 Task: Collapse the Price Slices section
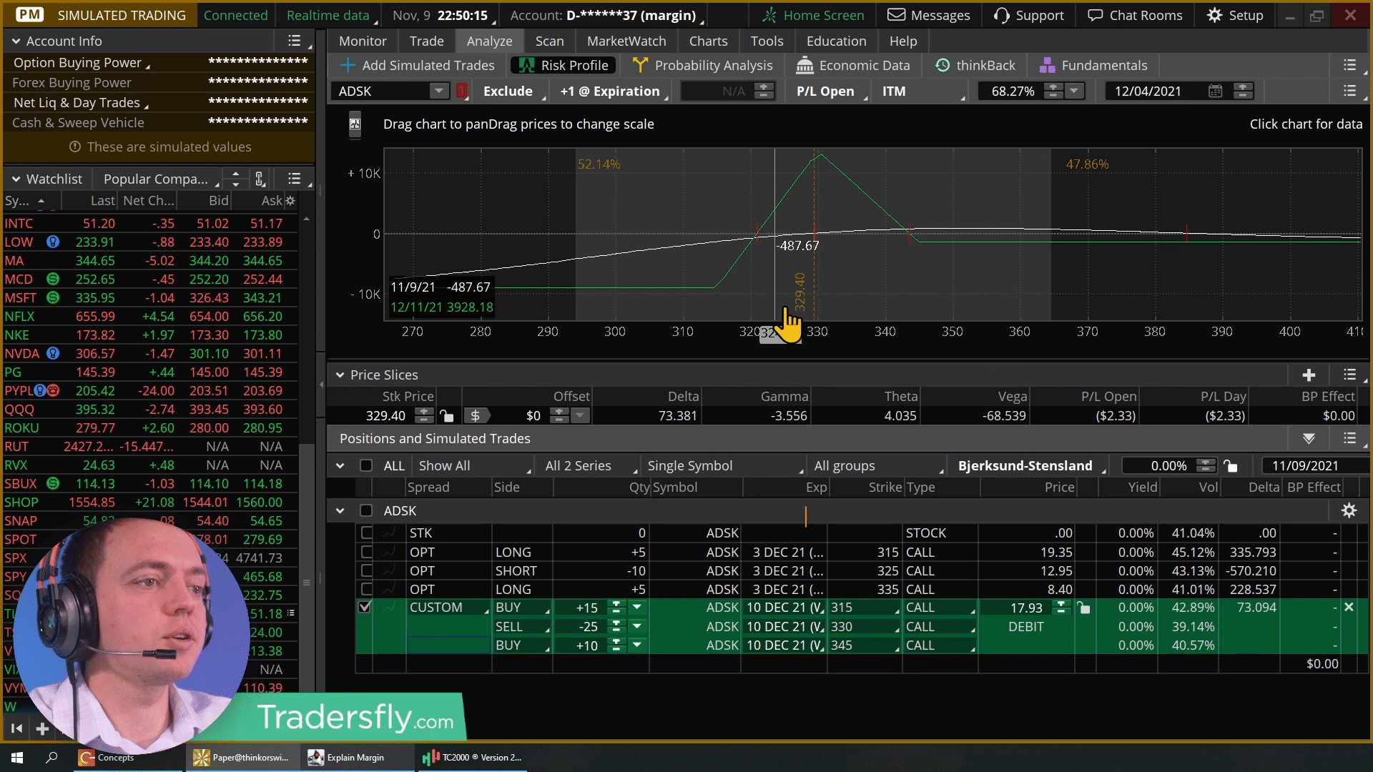[340, 375]
